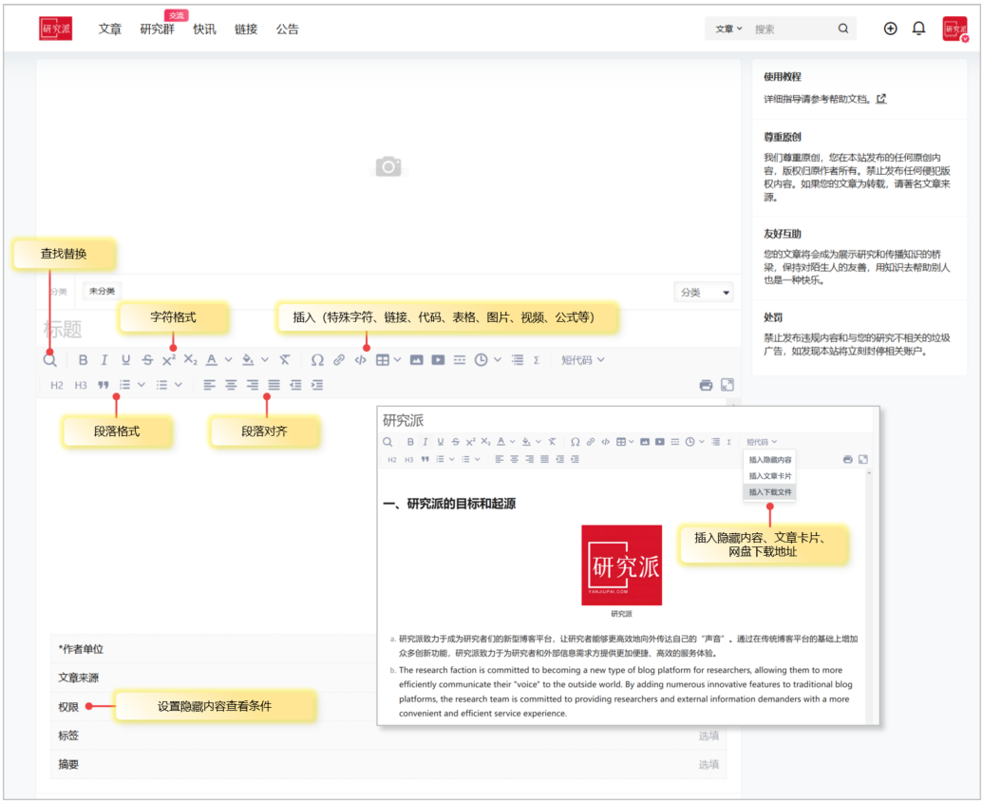Screen dimensions: 982x803
Task: Click the plus create icon in top bar
Action: [x=890, y=29]
